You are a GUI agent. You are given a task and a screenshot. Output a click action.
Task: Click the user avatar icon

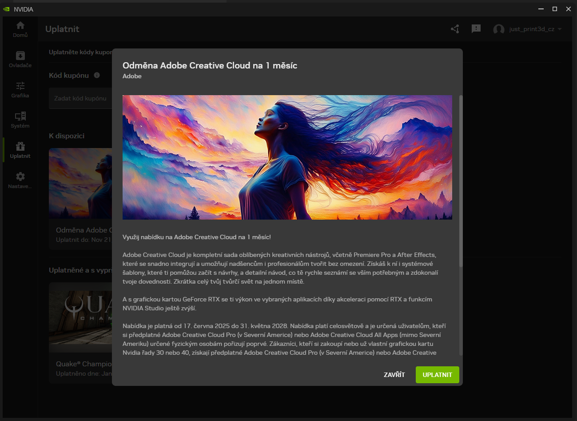(499, 29)
